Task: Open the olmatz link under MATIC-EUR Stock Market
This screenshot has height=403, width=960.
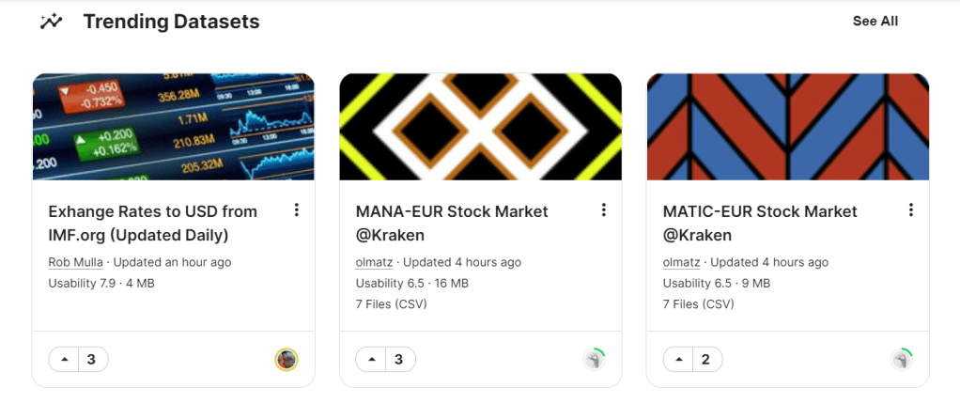Action: pos(681,262)
